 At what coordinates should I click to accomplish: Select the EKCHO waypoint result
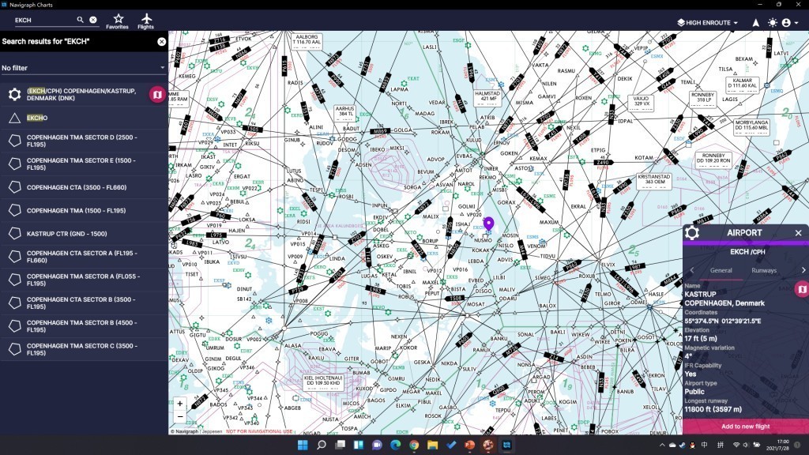pos(84,118)
